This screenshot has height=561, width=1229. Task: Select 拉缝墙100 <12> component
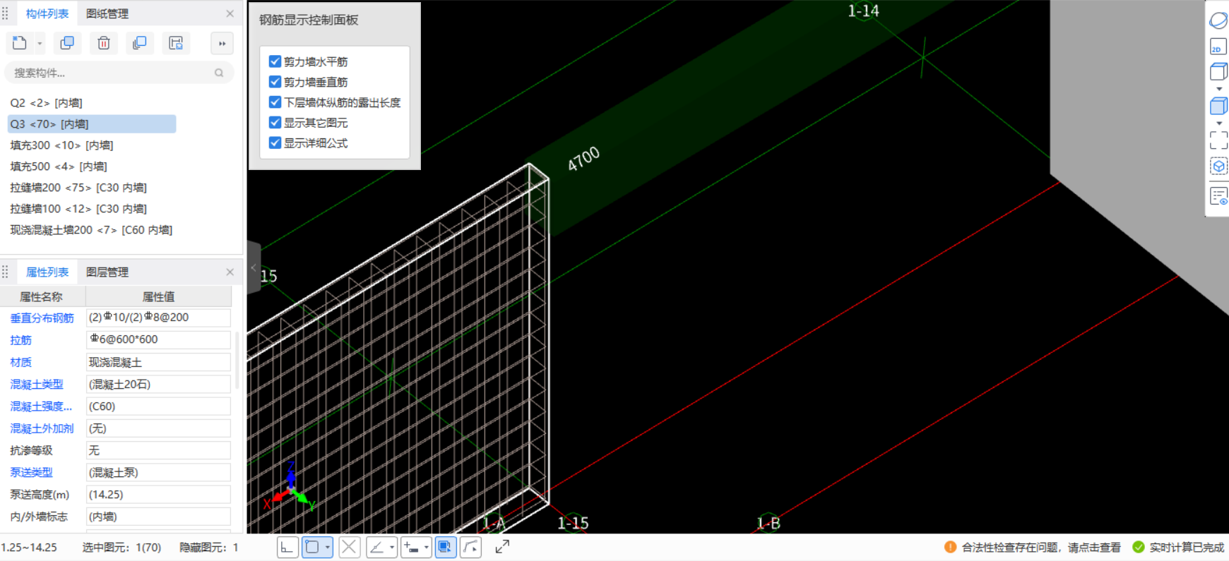click(x=78, y=209)
